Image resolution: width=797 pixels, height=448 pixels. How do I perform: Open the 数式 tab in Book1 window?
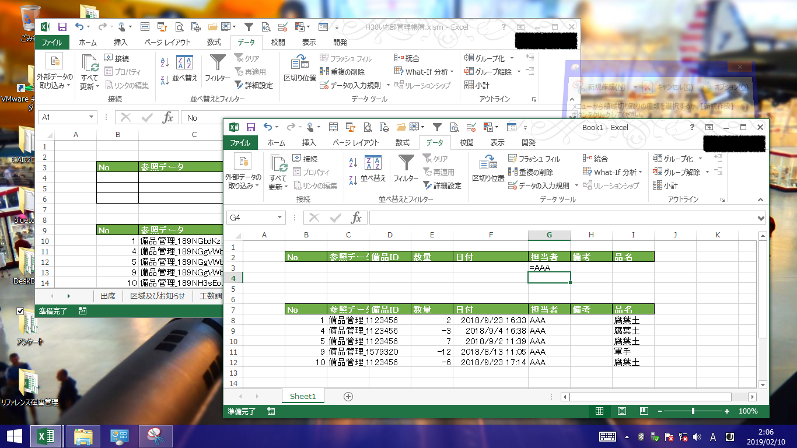pyautogui.click(x=402, y=142)
